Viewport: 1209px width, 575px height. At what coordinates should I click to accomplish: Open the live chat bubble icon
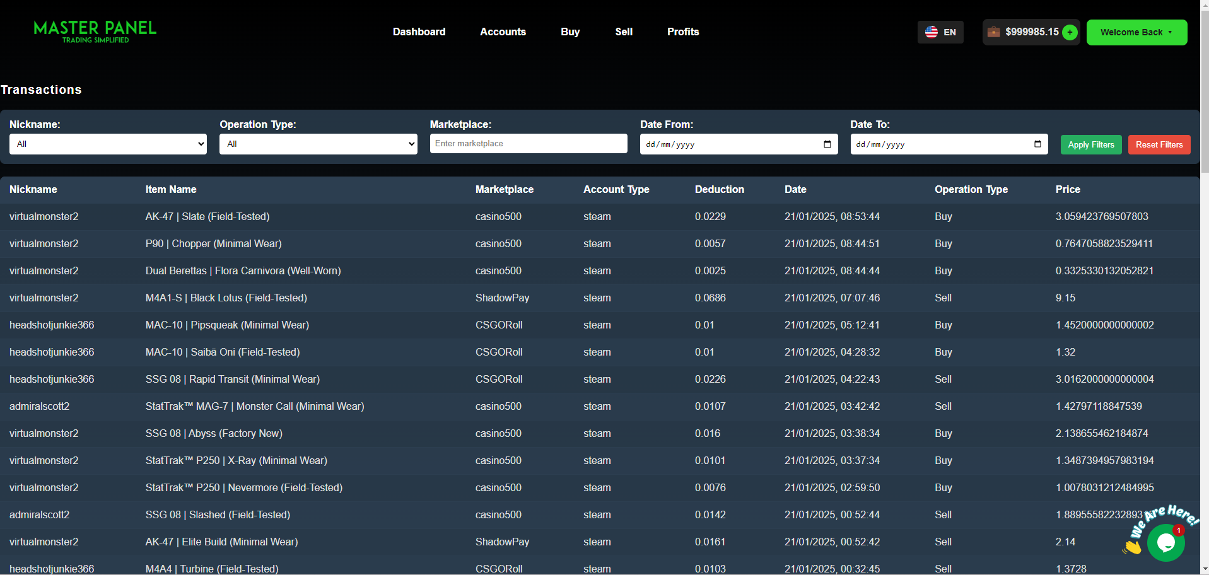1165,542
